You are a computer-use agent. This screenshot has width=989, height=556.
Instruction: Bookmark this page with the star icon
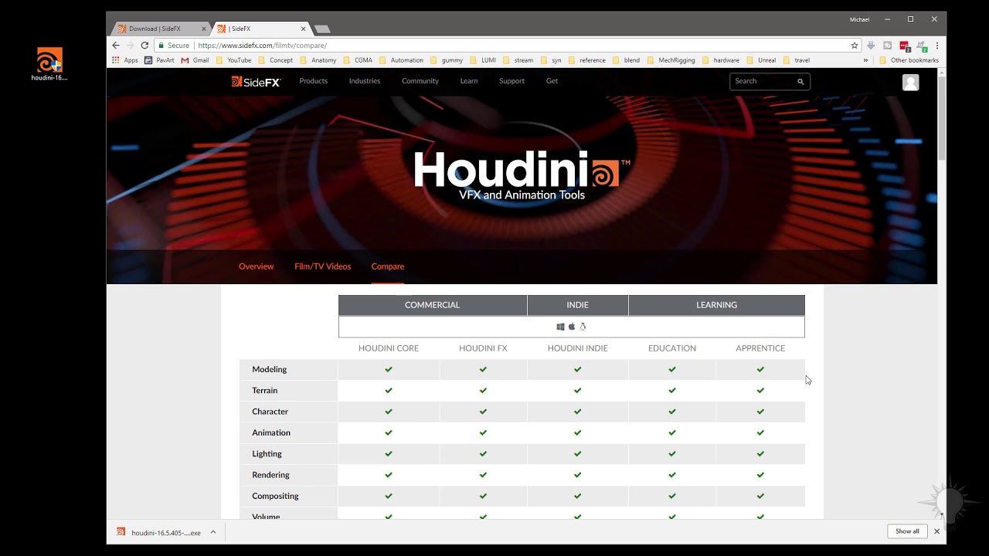tap(855, 46)
